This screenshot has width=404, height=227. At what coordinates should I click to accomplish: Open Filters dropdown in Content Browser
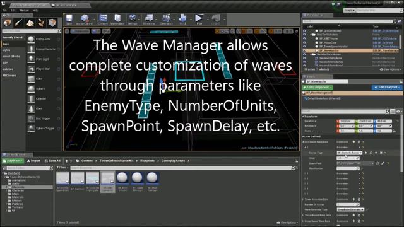click(62, 168)
